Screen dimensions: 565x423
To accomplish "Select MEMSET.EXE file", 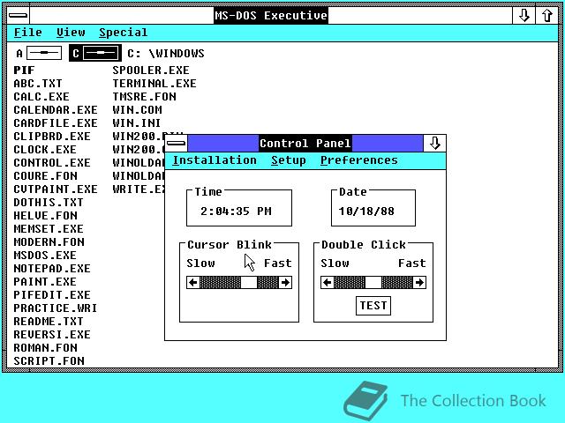I will click(49, 229).
